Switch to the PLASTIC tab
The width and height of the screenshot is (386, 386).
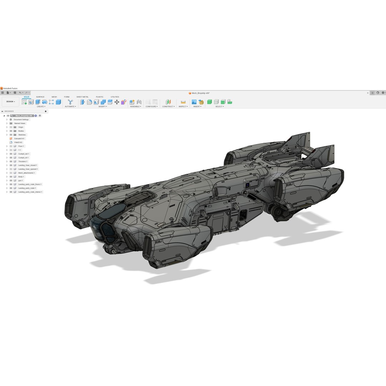pos(100,97)
